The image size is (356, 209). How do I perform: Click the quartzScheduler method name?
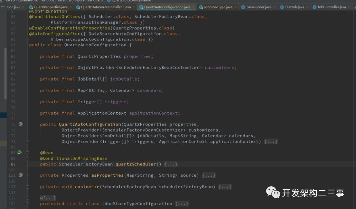(136, 164)
